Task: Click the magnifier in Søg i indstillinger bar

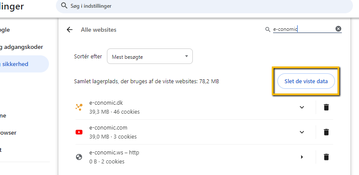Action: coord(64,6)
